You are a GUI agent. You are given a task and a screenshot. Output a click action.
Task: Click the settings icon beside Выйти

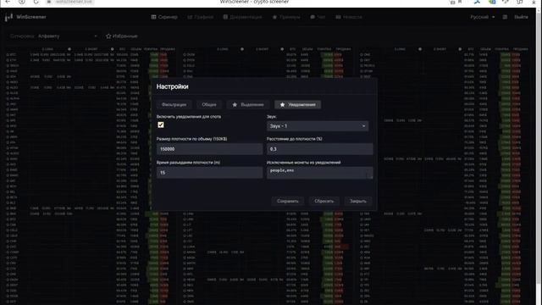pos(505,17)
